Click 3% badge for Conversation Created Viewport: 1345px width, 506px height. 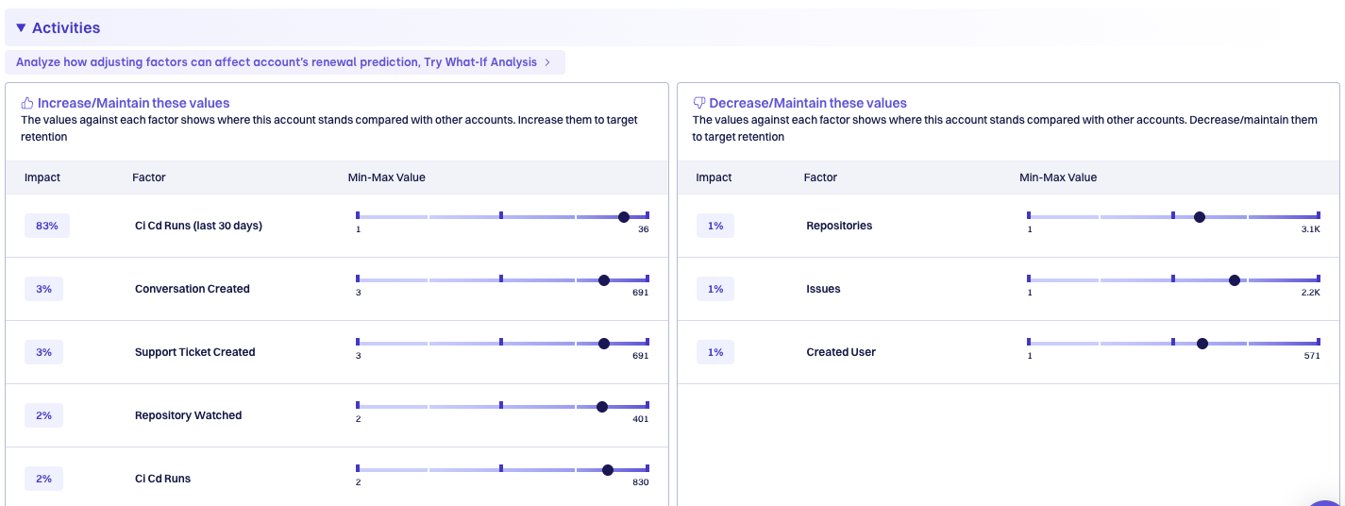tap(43, 289)
